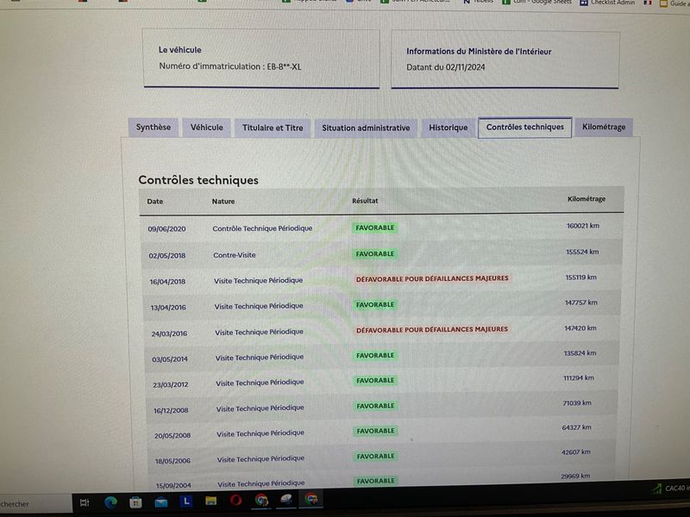
Task: Select the Contrôles techniques tab
Action: coord(524,127)
